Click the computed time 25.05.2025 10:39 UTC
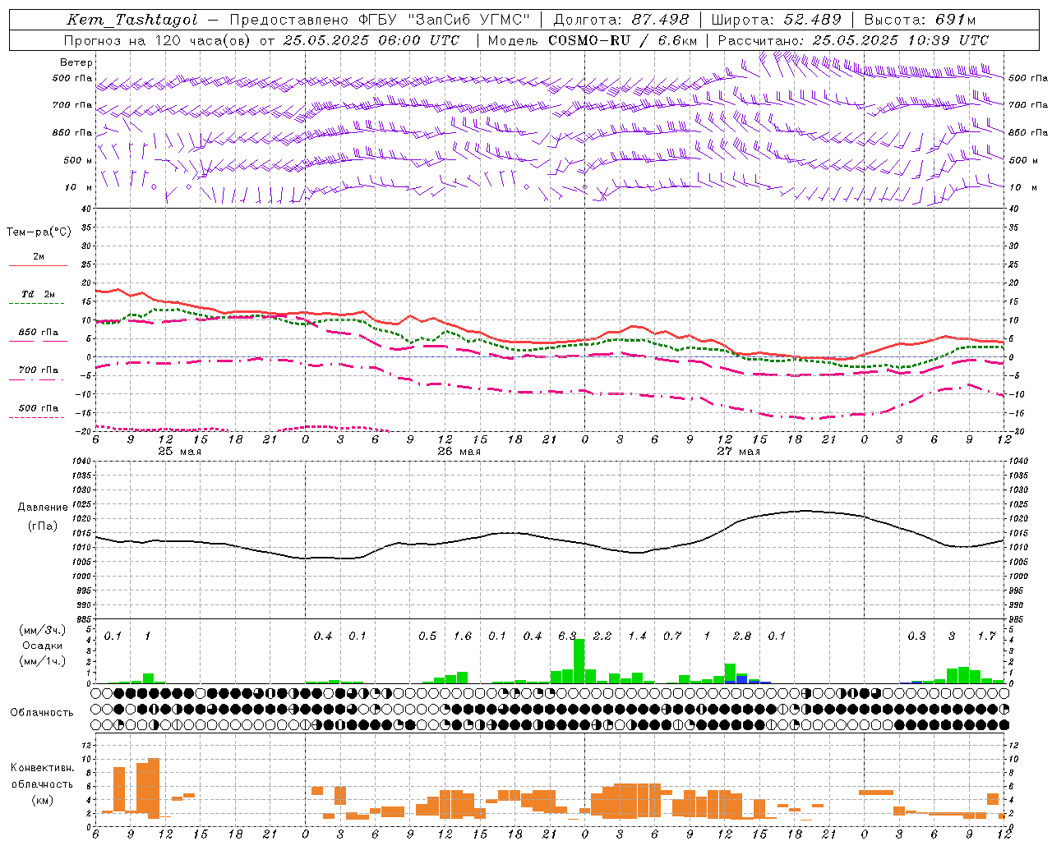Screen dimensions: 1052x841 900,40
